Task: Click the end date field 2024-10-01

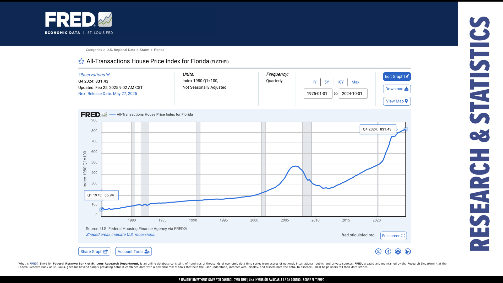Action: (x=353, y=94)
